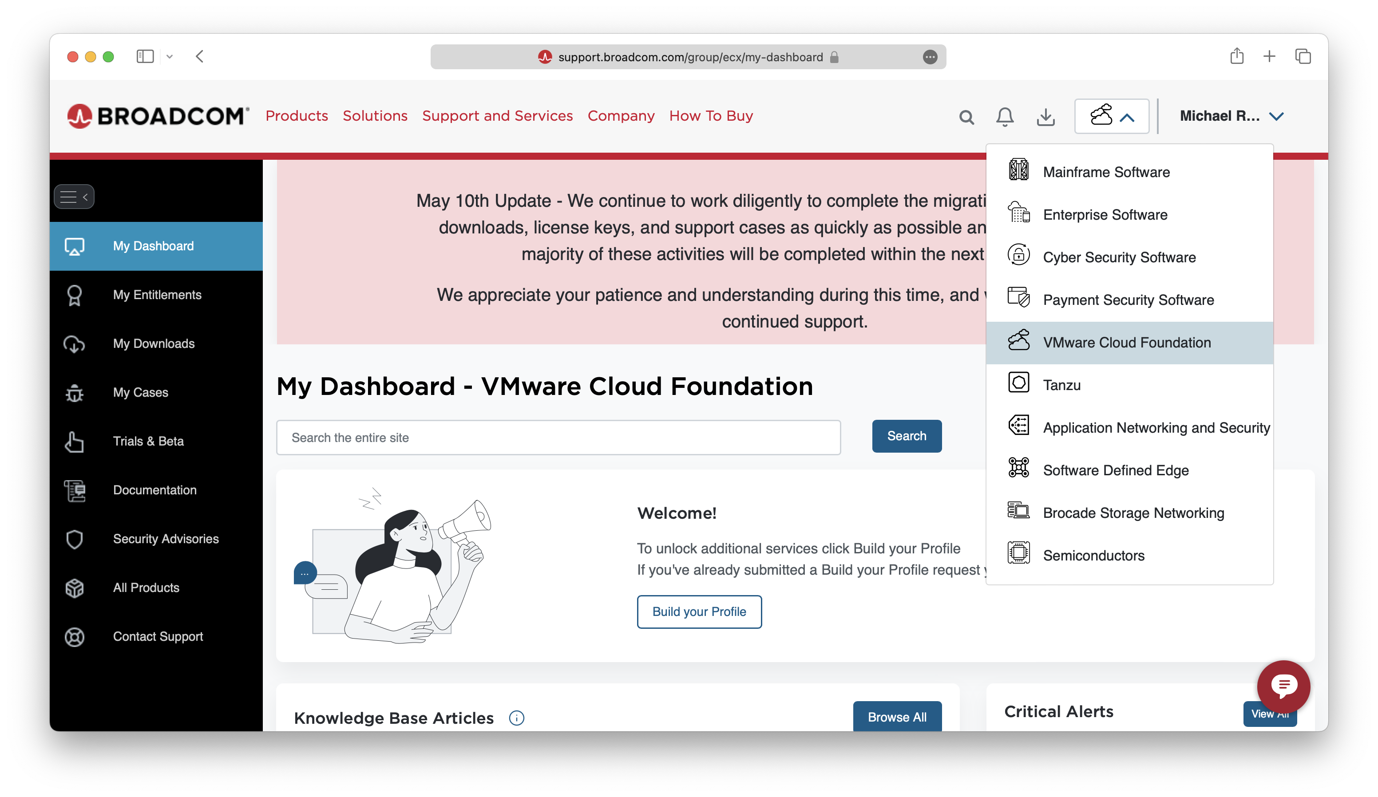Open the Company navigation menu
The image size is (1378, 797).
coord(621,116)
